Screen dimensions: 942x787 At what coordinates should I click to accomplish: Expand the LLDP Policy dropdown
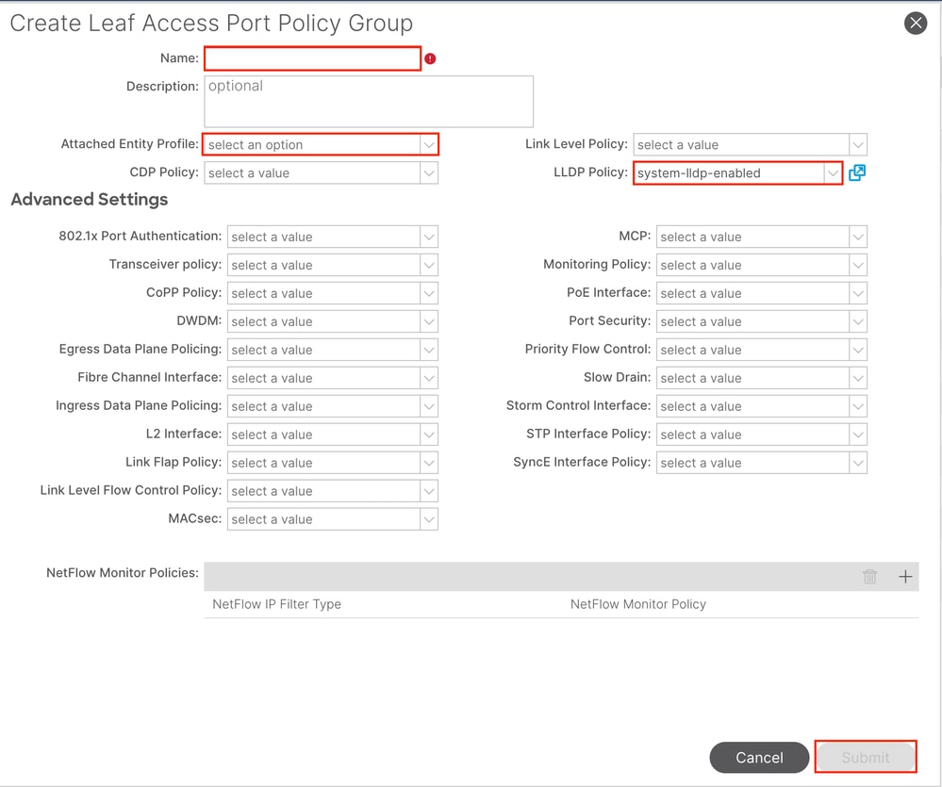click(x=737, y=173)
